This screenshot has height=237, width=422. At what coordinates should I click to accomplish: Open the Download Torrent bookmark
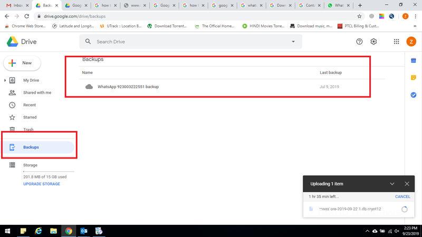(167, 26)
